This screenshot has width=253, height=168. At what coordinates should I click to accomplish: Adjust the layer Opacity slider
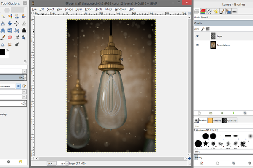coord(223,23)
